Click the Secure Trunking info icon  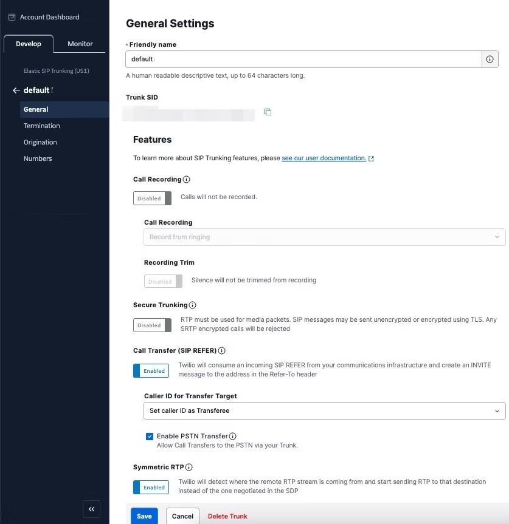click(x=192, y=305)
